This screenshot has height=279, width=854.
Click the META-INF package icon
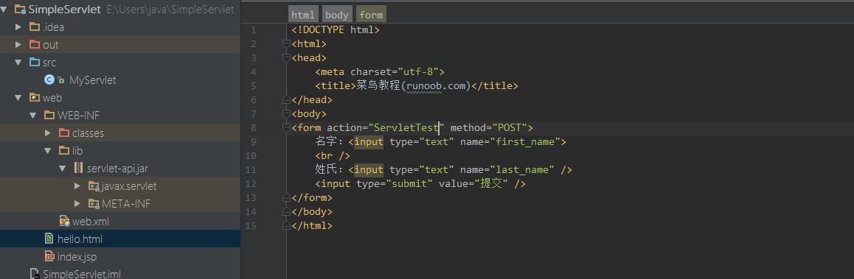tap(93, 204)
